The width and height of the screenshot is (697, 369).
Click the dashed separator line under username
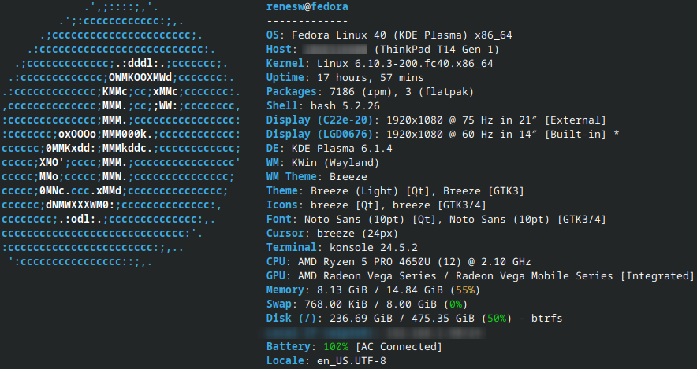click(307, 21)
